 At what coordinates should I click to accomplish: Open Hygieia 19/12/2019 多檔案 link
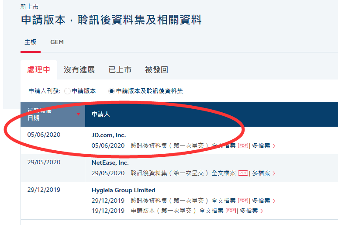[249, 211]
